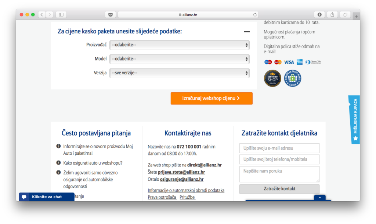Viewport: 376px width, 224px height.
Task: Collapse the kasko paket section with minus
Action: pyautogui.click(x=247, y=32)
